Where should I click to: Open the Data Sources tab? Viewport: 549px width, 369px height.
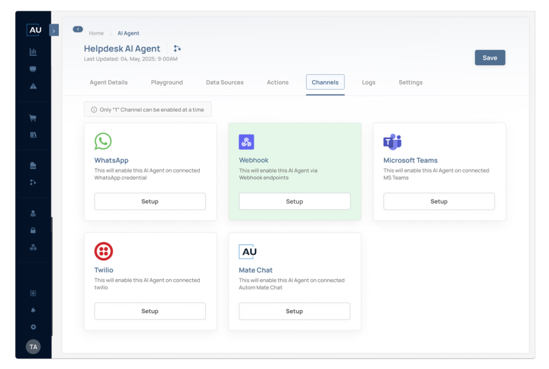pos(225,82)
